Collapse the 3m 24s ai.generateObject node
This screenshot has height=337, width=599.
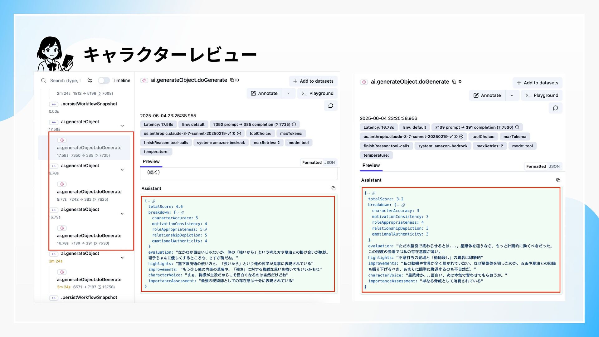tap(122, 258)
